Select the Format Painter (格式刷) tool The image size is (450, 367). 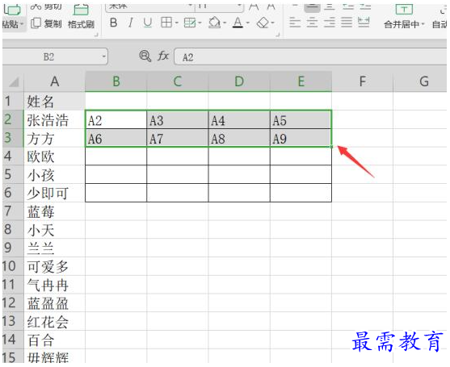tap(81, 17)
